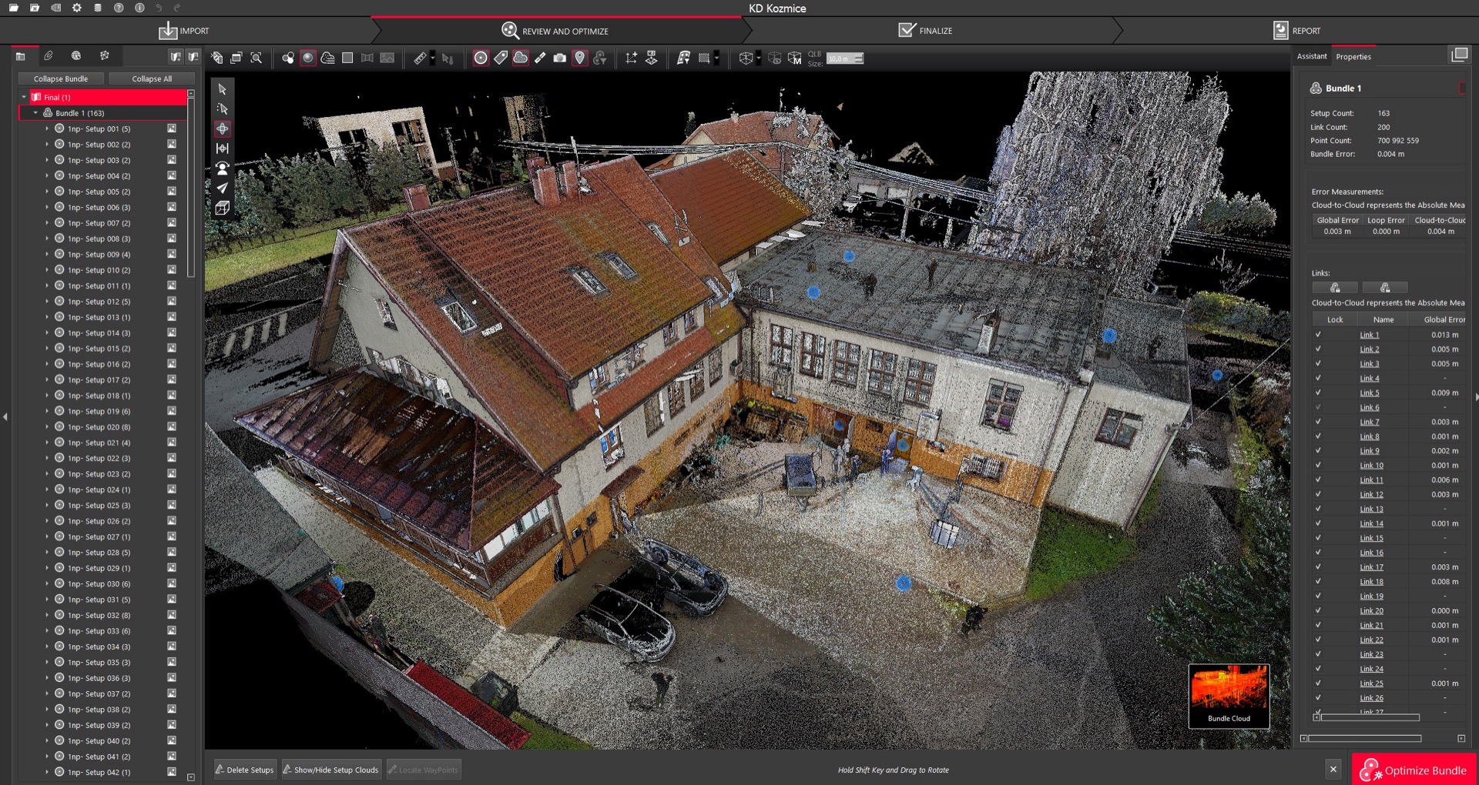The width and height of the screenshot is (1479, 785).
Task: Choose the fly mode paper-plane tool
Action: 223,188
